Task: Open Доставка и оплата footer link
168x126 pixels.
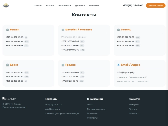Action: coord(96,109)
